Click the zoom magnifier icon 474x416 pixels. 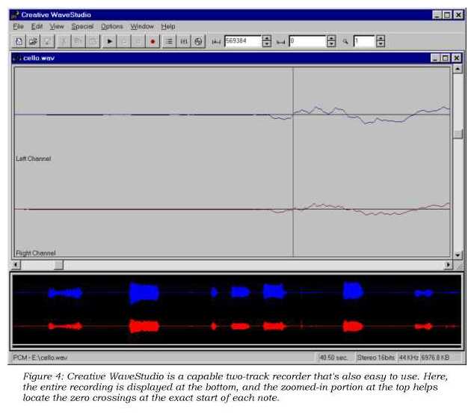tap(345, 41)
